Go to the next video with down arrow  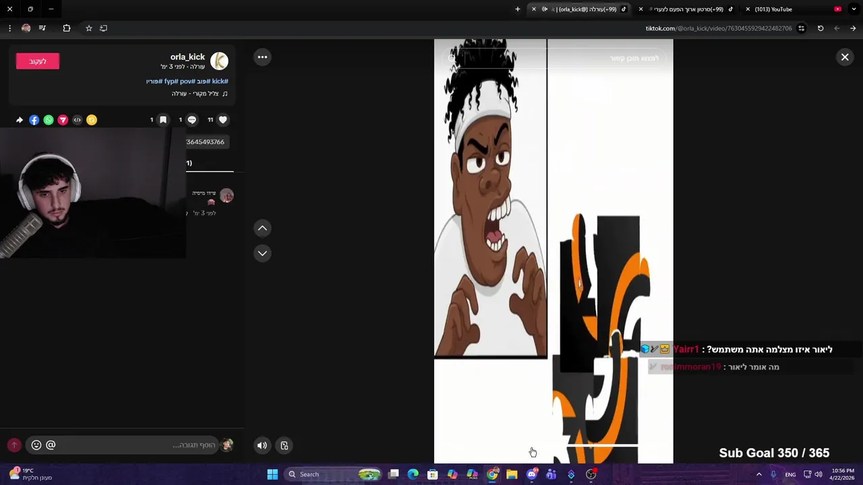[x=262, y=253]
